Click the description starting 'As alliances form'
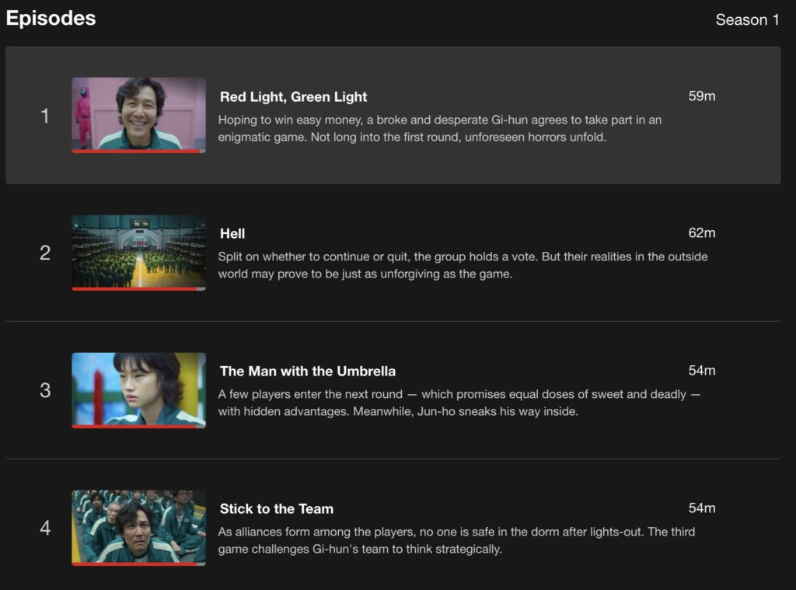Screen dimensions: 796x590 [456, 540]
